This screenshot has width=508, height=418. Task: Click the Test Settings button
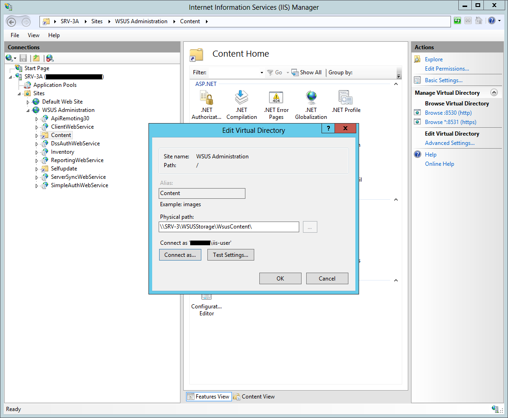[231, 255]
